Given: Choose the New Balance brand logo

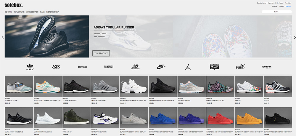Looking at the screenshot, I should tap(135, 67).
